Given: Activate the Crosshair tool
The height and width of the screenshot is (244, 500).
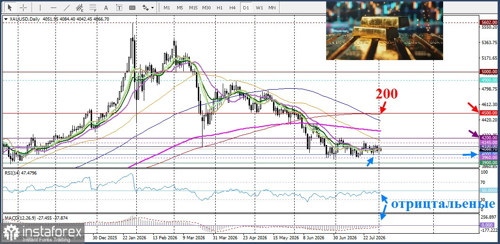Looking at the screenshot, I should (x=23, y=8).
